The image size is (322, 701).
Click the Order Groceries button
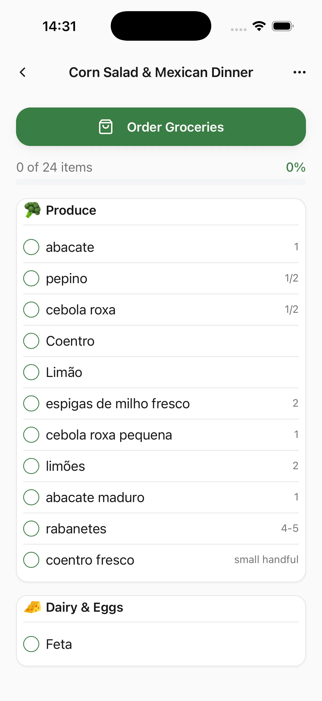(161, 127)
